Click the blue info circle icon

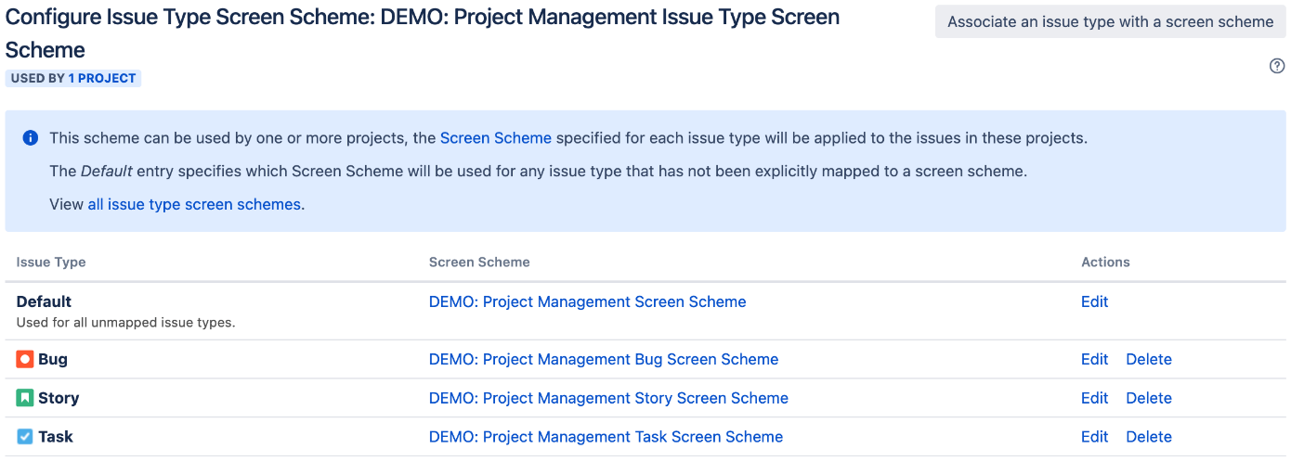31,138
